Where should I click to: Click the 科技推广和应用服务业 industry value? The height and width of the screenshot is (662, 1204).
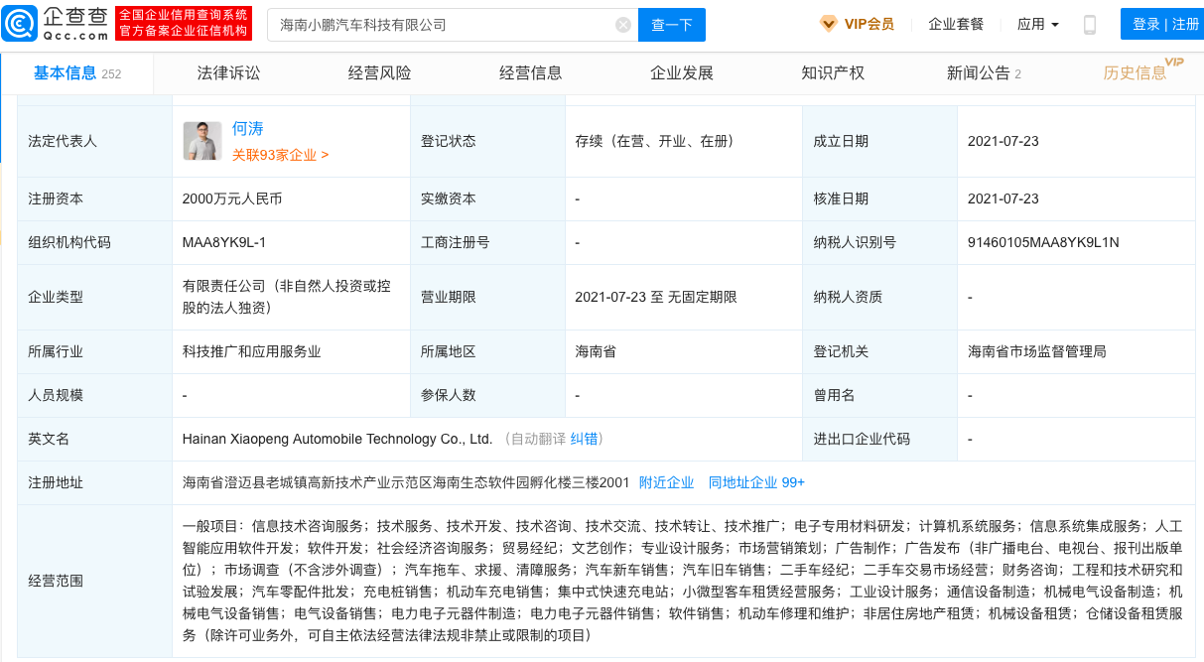tap(252, 351)
